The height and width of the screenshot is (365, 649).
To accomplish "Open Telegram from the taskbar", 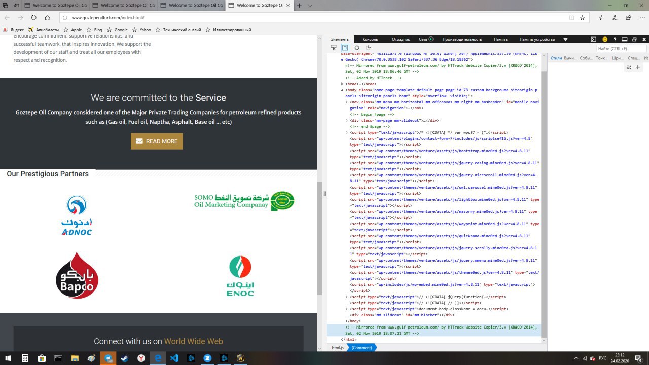I will click(x=108, y=358).
